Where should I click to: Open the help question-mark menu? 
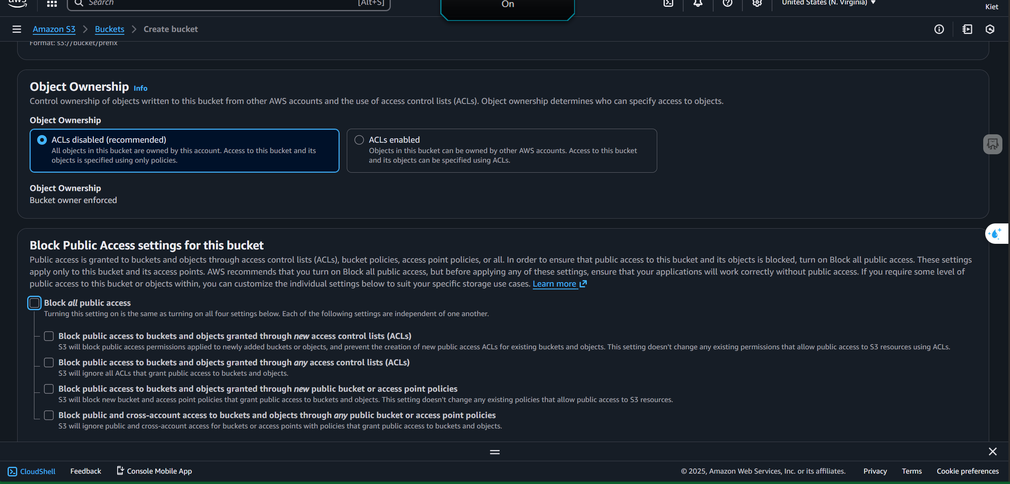[728, 3]
